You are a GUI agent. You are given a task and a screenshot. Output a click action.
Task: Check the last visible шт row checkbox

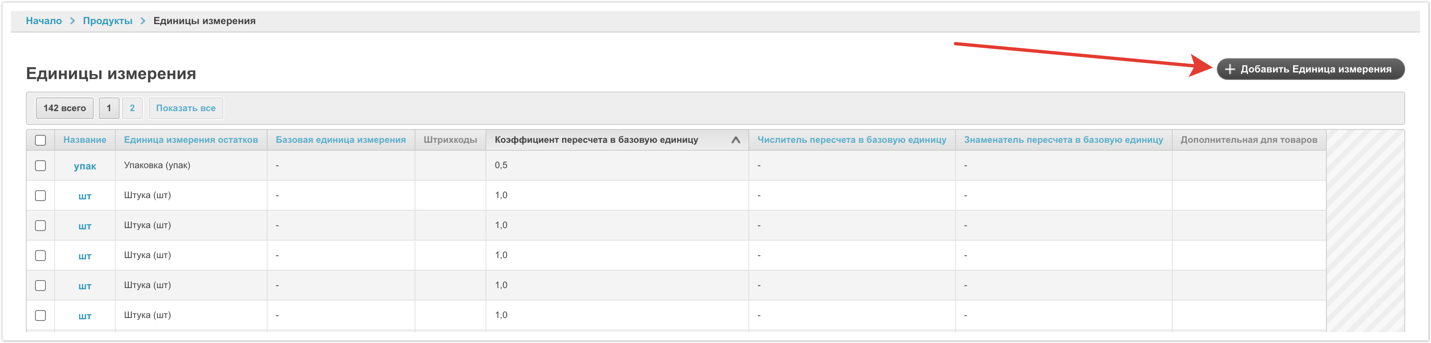[x=40, y=316]
